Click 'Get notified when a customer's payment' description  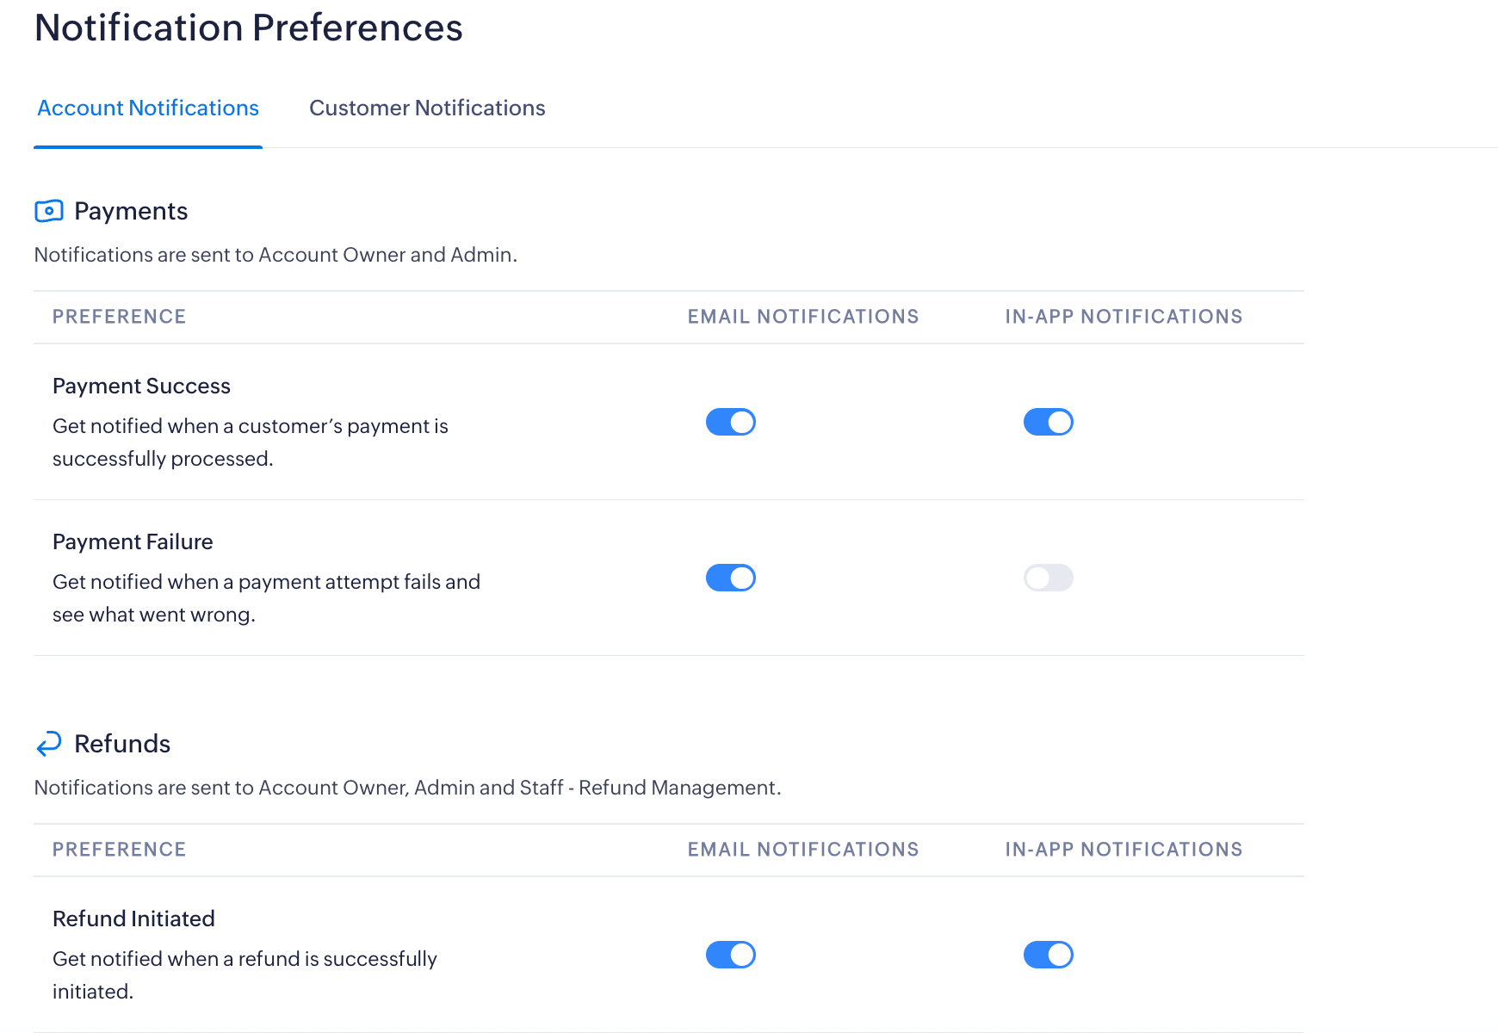coord(251,442)
